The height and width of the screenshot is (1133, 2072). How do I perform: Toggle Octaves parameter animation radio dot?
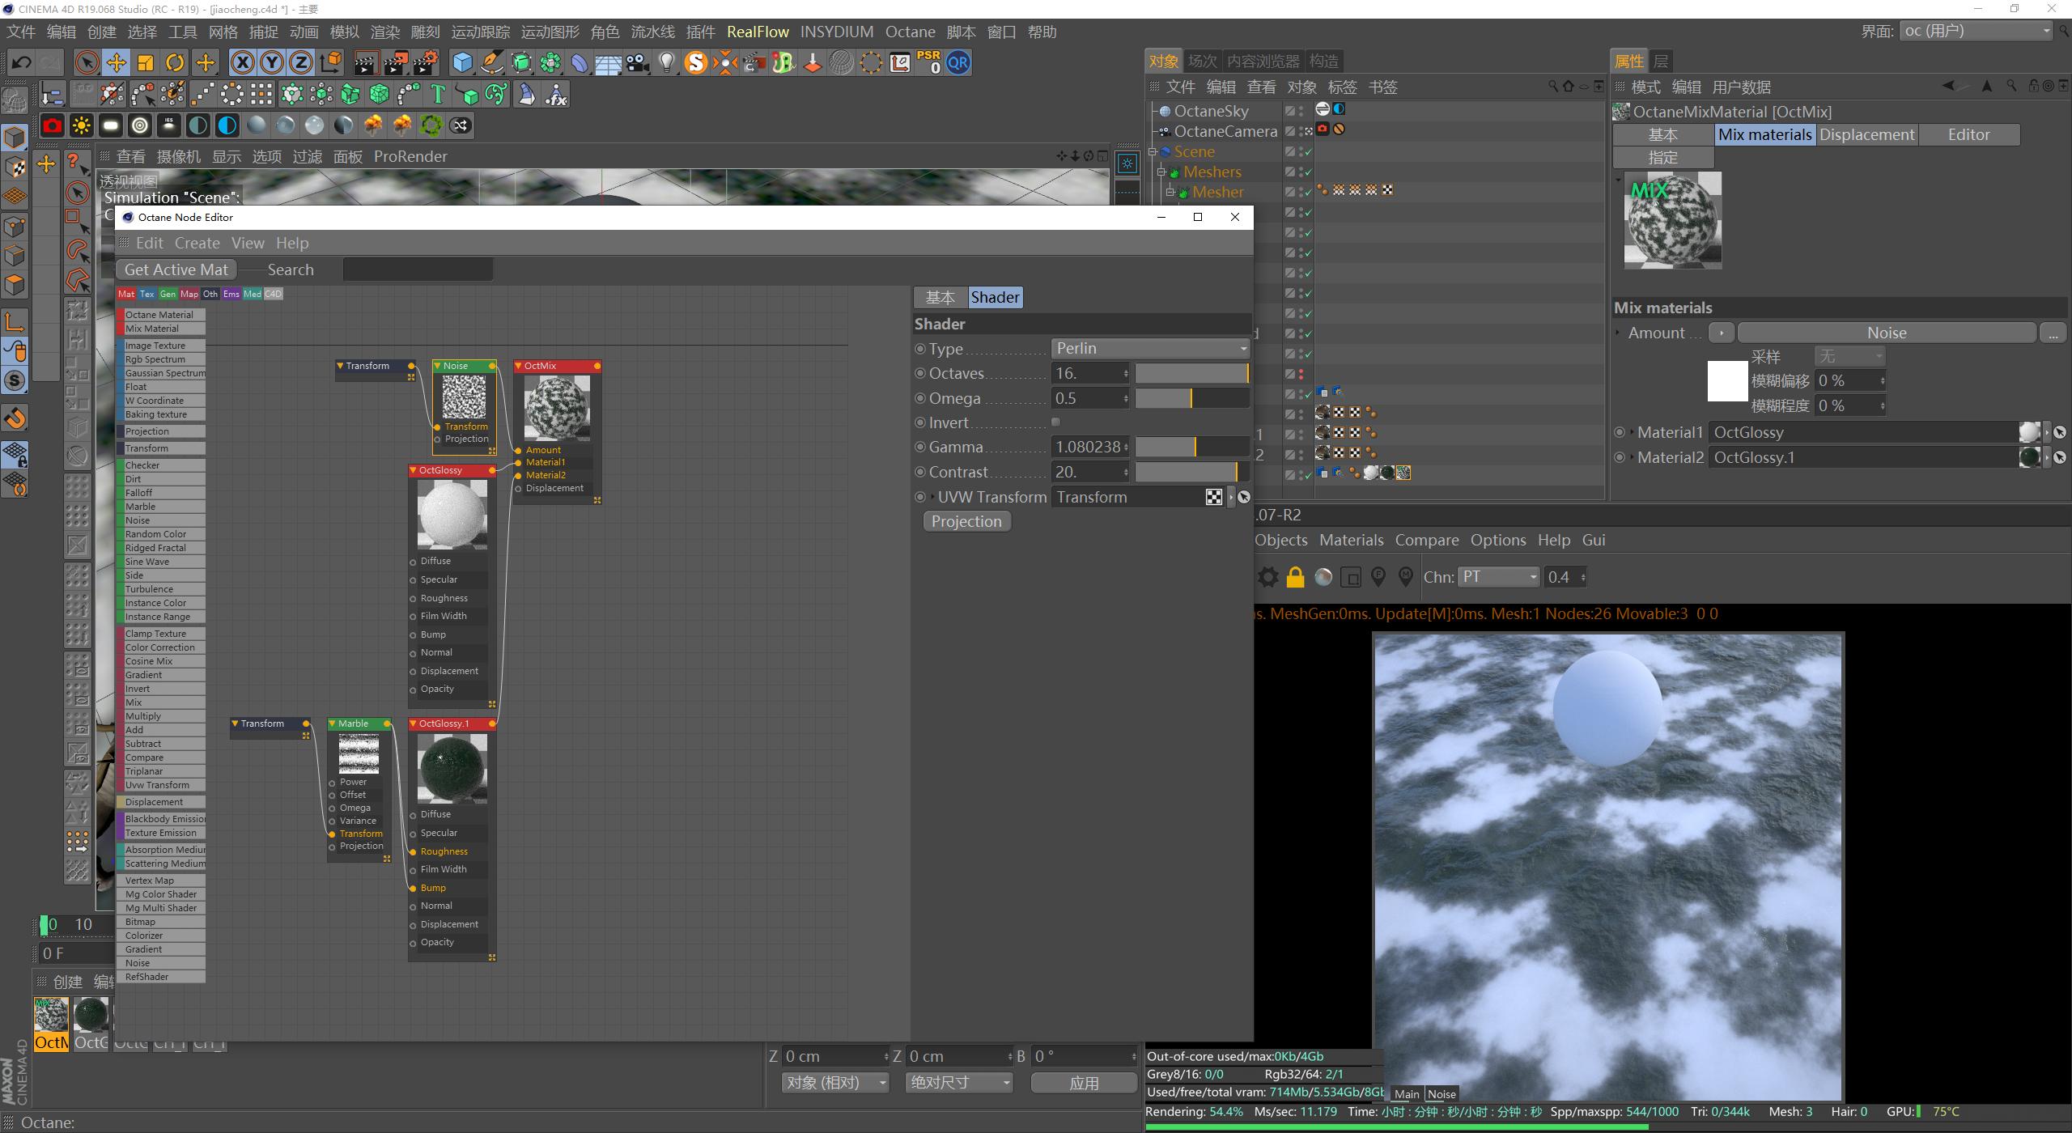click(x=920, y=373)
